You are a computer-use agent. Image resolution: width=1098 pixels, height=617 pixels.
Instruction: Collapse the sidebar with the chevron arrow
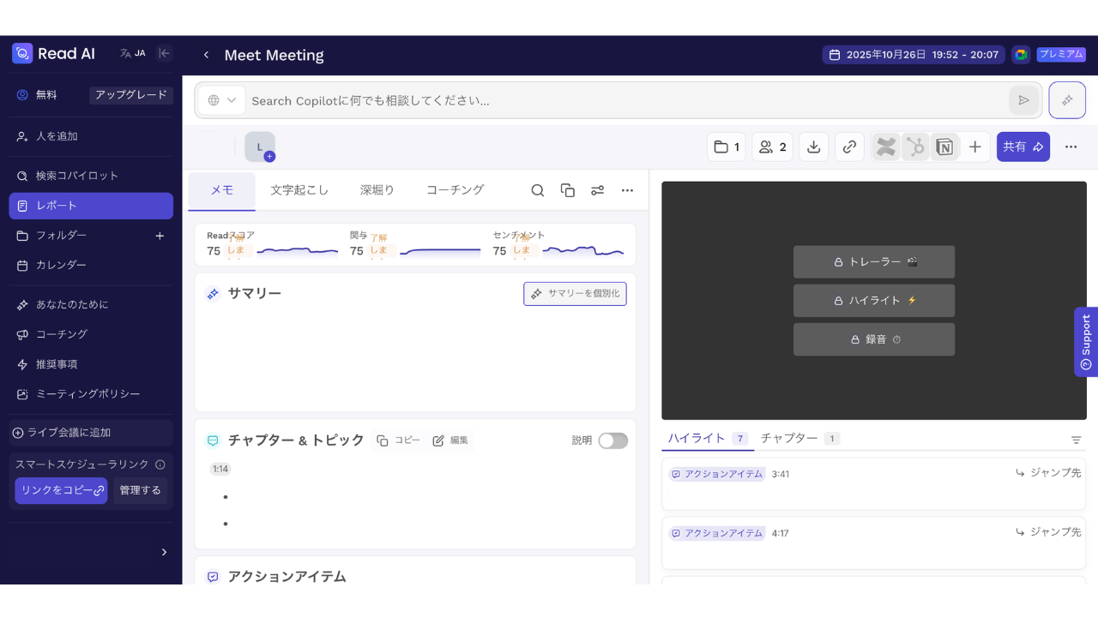tap(163, 52)
